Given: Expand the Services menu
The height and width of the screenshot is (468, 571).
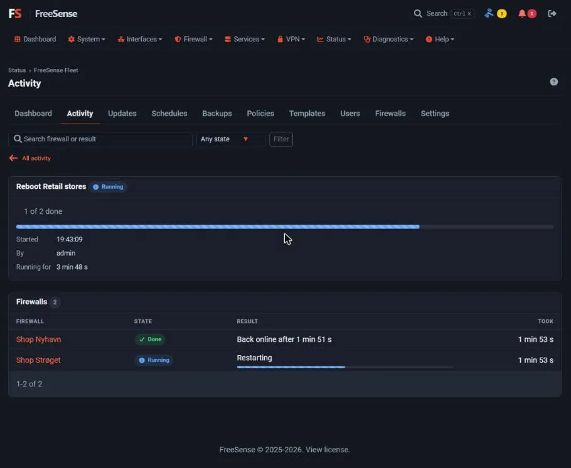Looking at the screenshot, I should [x=245, y=40].
